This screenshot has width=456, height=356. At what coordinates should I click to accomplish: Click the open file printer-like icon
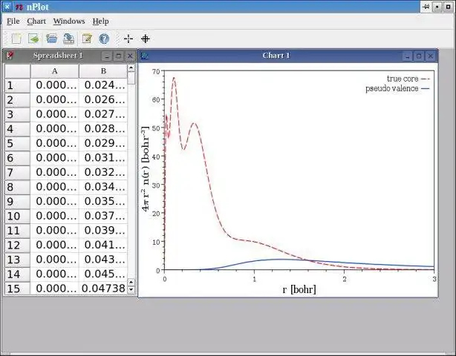coord(51,39)
